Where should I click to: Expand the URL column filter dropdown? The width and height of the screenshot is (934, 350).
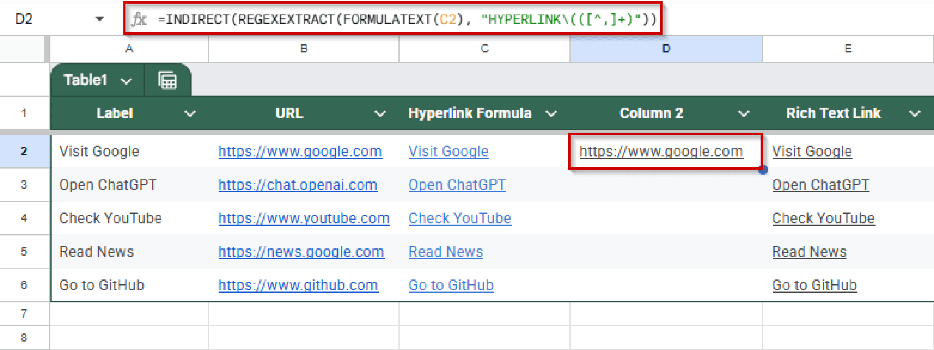pos(380,113)
